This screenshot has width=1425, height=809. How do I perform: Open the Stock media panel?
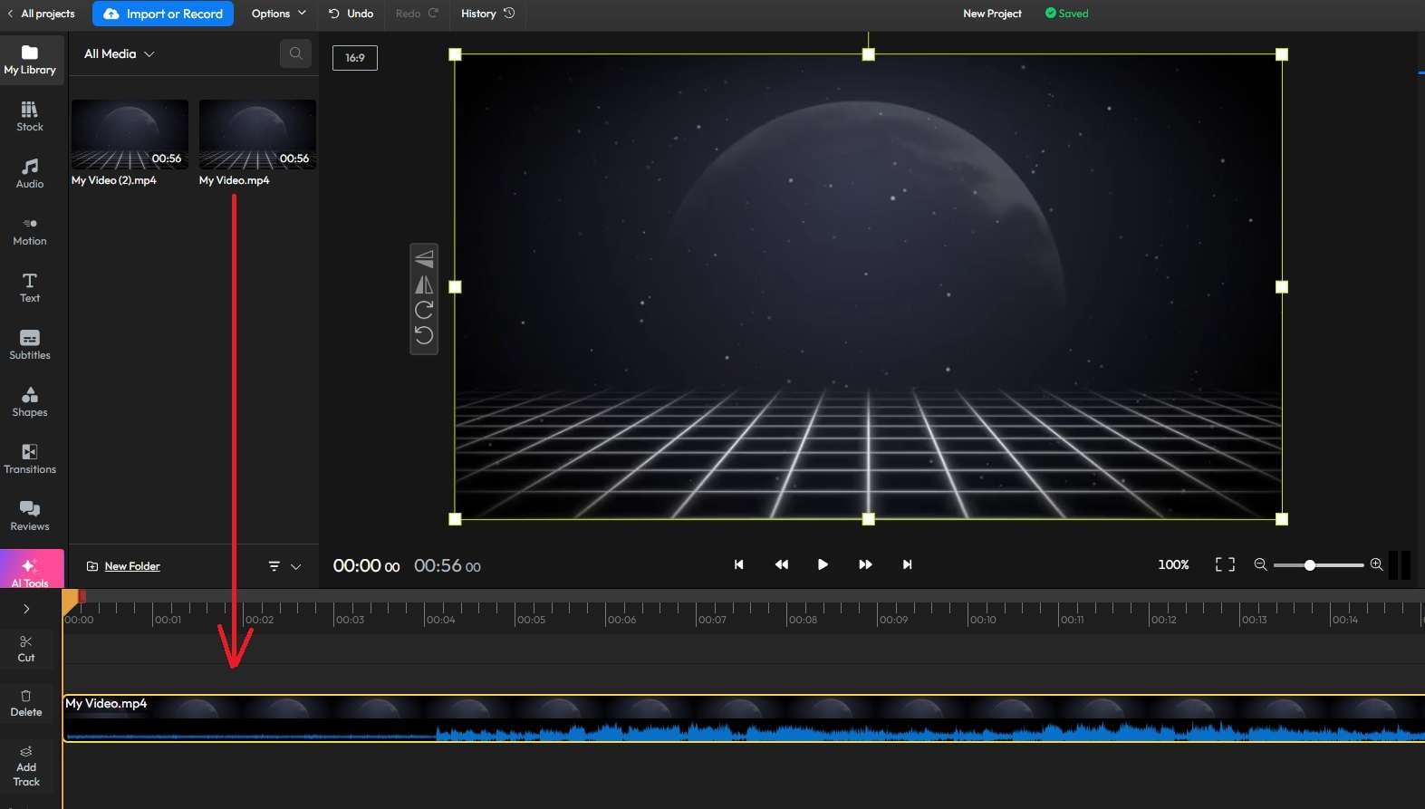coord(30,117)
